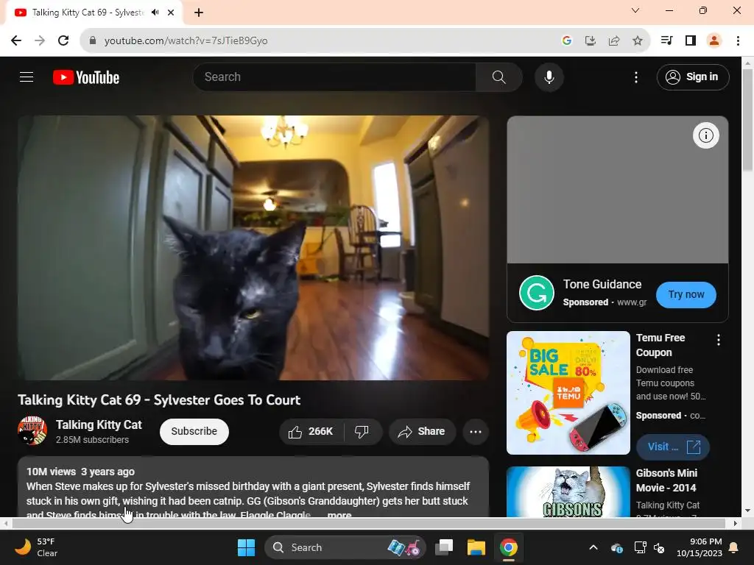
Task: Click the video player frame
Action: 253,247
